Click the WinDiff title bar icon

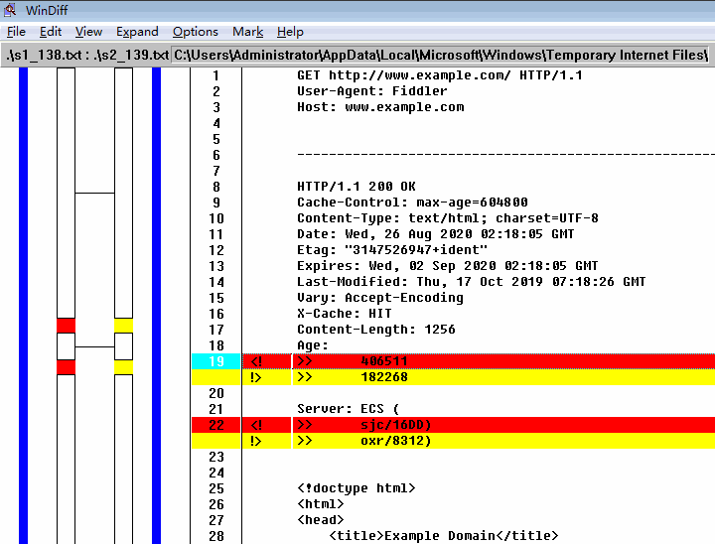10,10
